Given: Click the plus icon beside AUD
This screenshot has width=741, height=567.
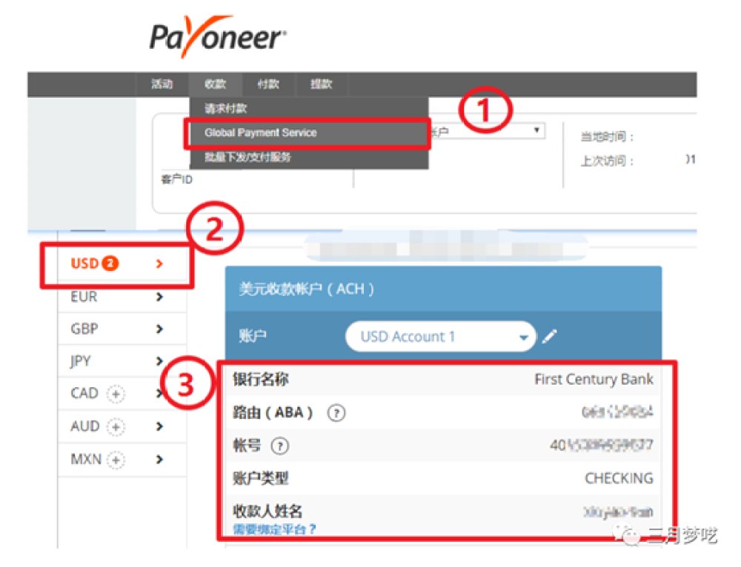Looking at the screenshot, I should click(116, 427).
